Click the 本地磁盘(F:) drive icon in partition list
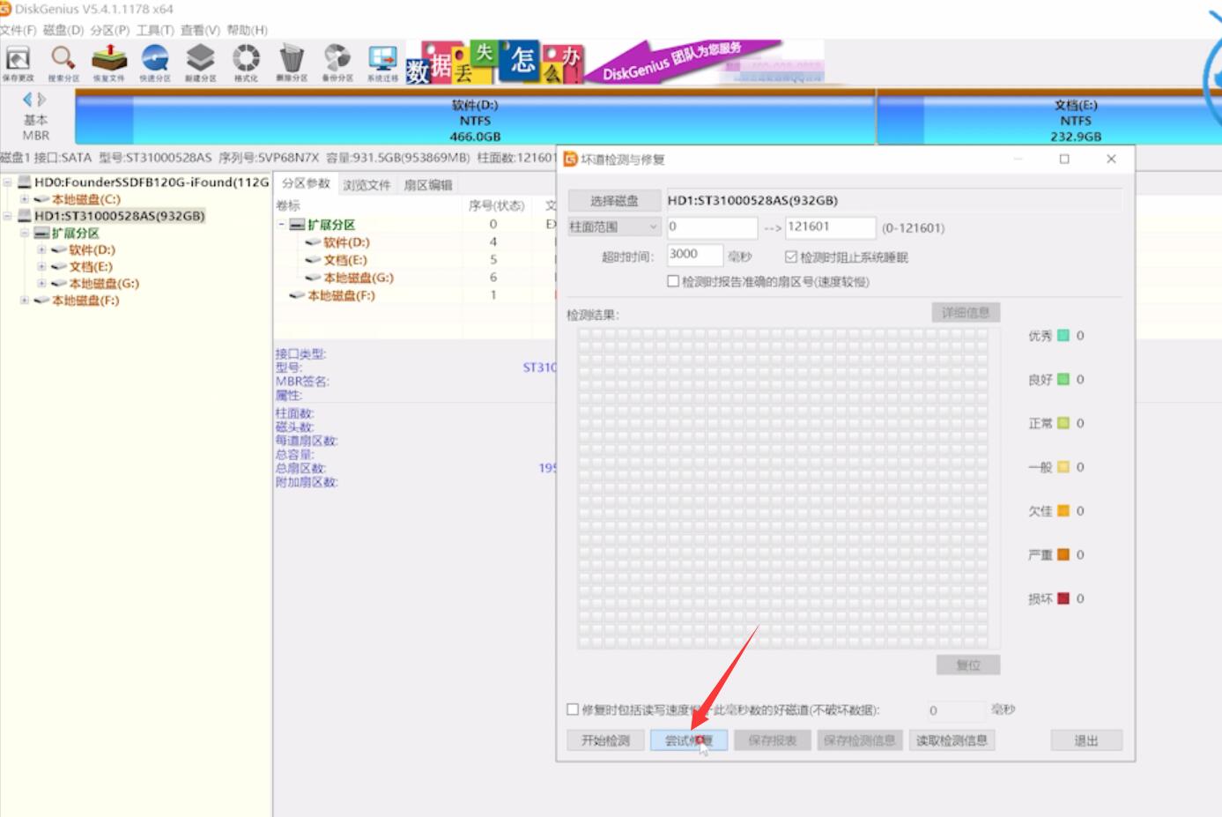The image size is (1222, 817). [297, 295]
